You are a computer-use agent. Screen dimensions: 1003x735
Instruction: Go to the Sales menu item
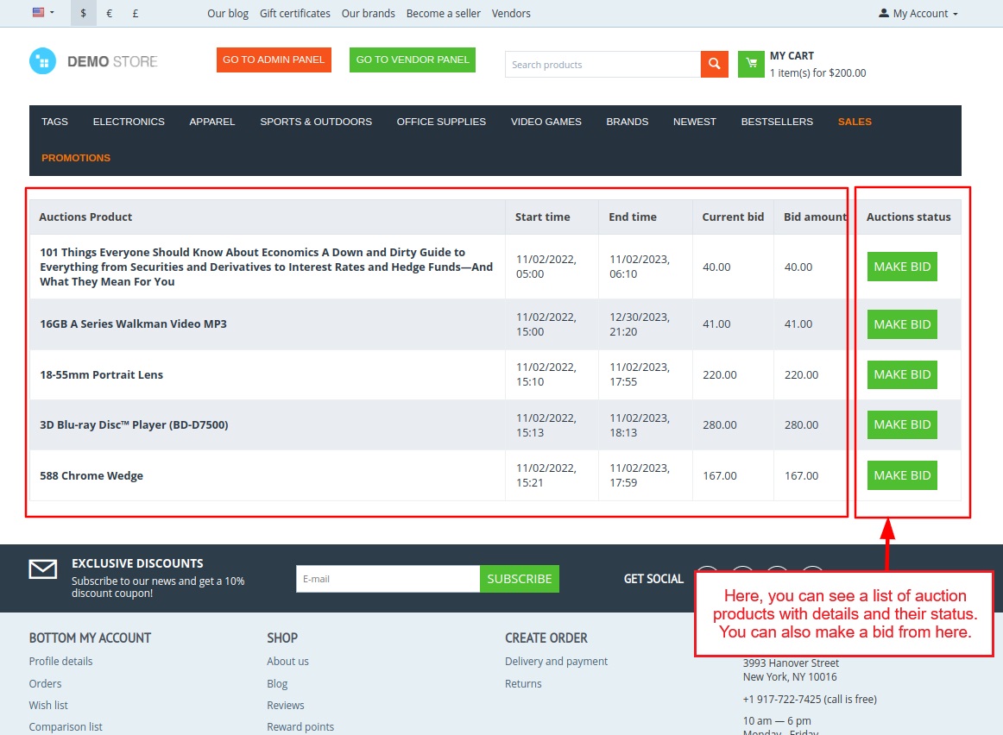[x=855, y=122]
